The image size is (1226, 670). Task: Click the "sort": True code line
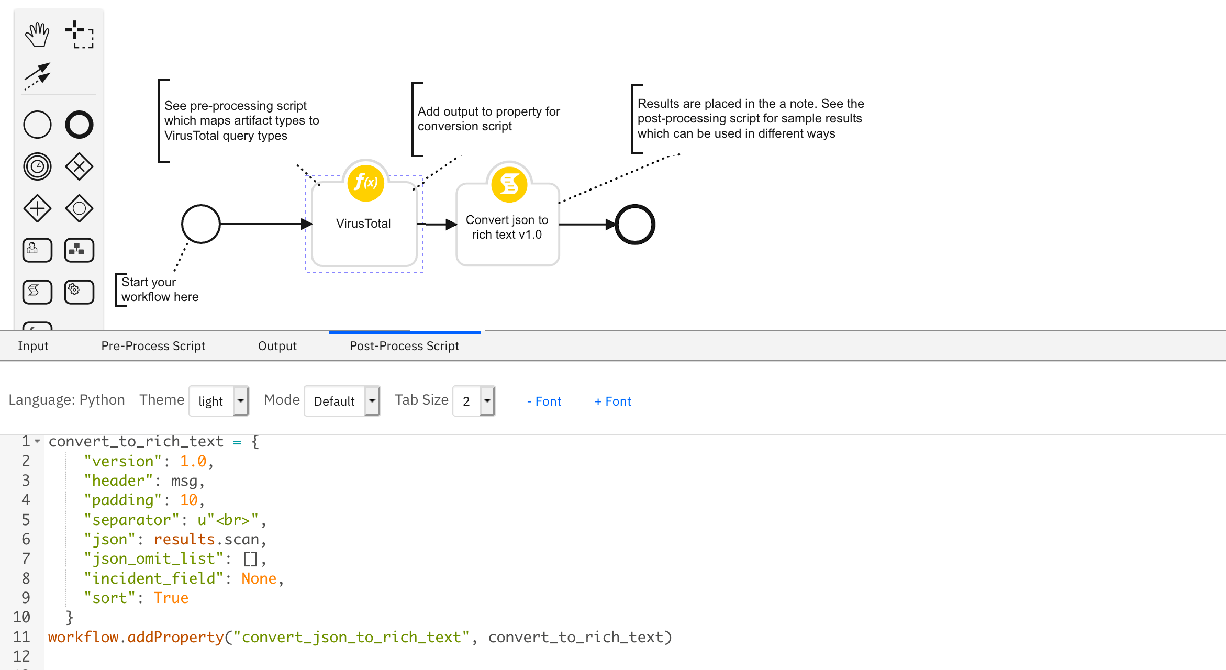tap(136, 598)
